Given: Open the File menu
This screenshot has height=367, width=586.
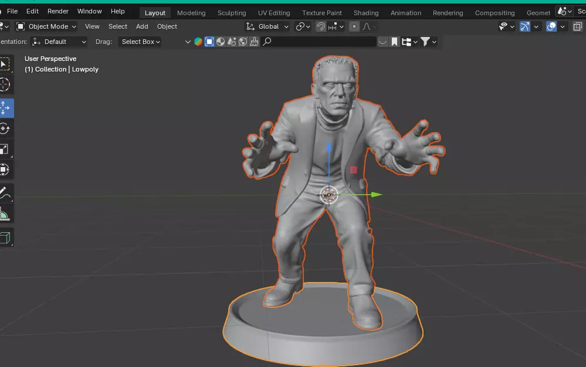Looking at the screenshot, I should pos(12,11).
